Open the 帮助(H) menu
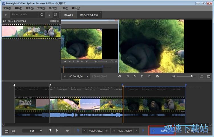The image size is (214, 137). point(76,8)
